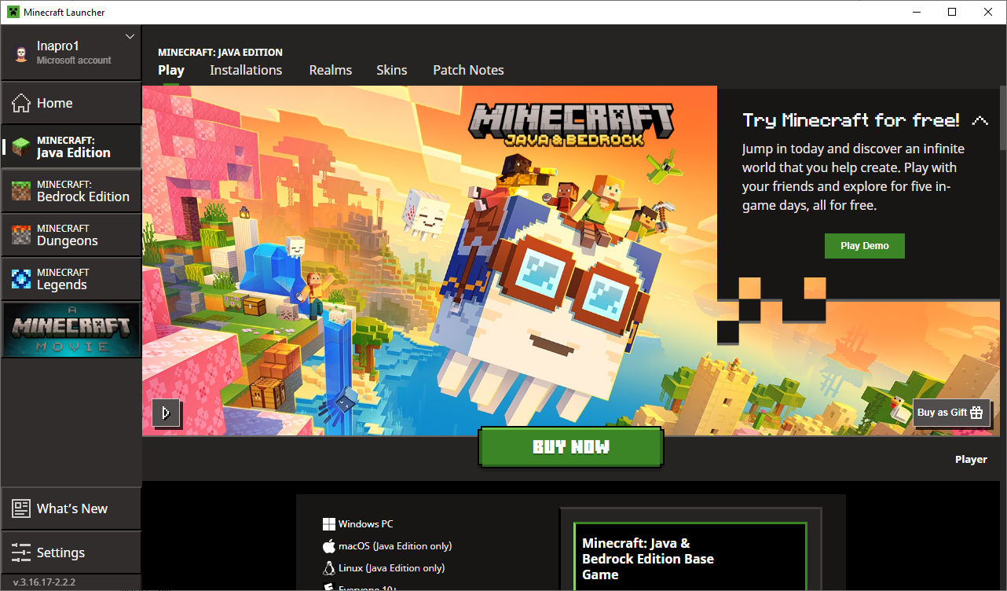Click the arrow button on the hero image

click(166, 413)
